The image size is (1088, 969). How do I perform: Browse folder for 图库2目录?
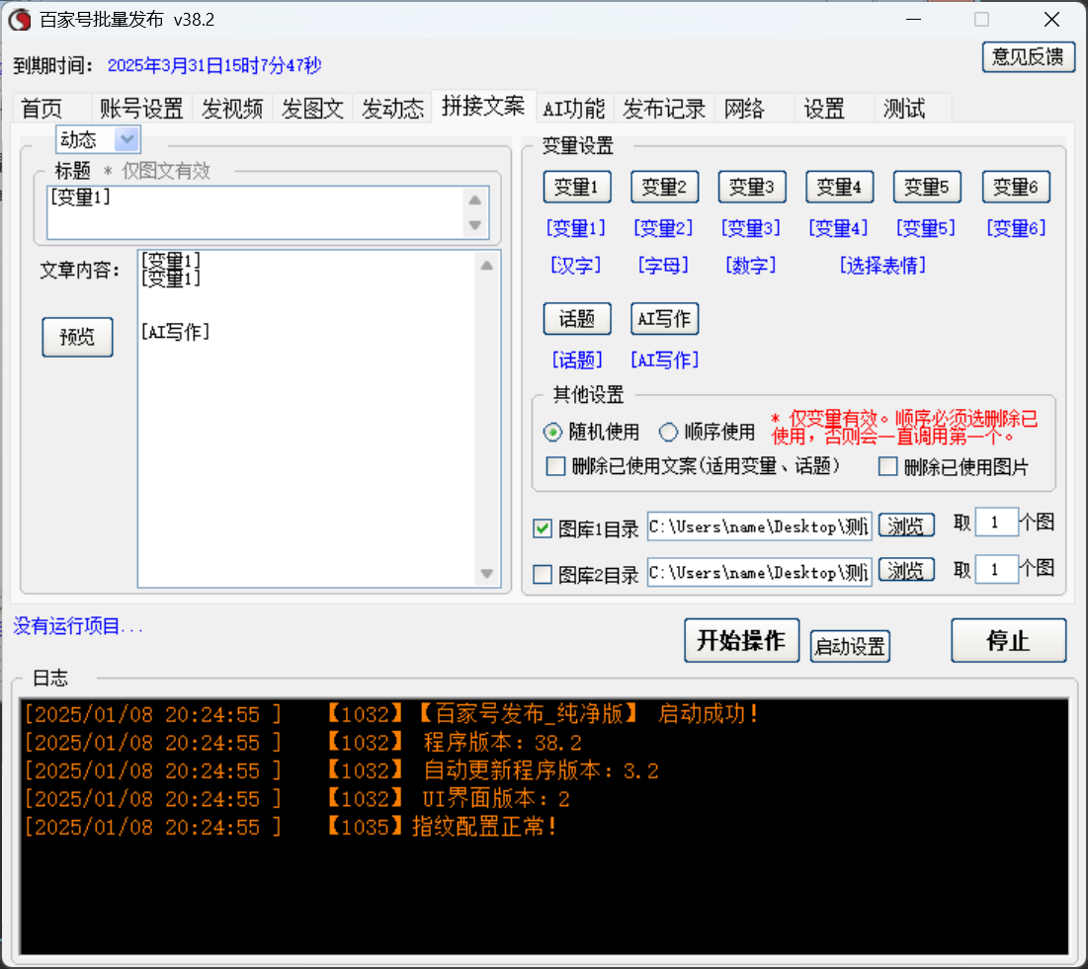pyautogui.click(x=906, y=570)
